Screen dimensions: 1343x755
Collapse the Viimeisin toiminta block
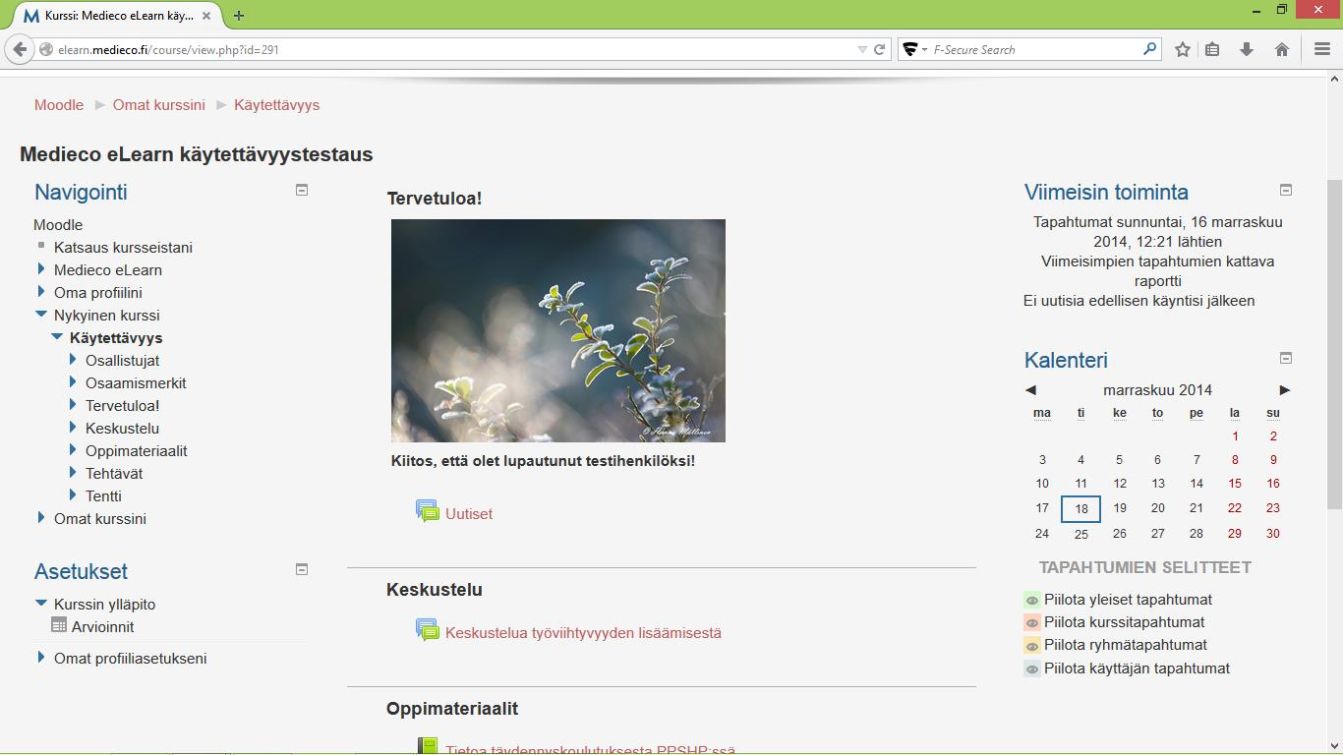1285,190
